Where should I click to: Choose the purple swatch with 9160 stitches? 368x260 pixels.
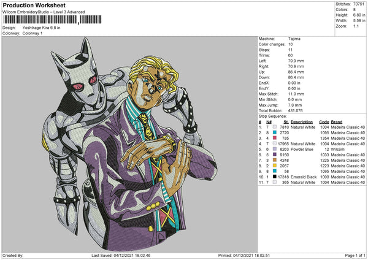pos(274,155)
